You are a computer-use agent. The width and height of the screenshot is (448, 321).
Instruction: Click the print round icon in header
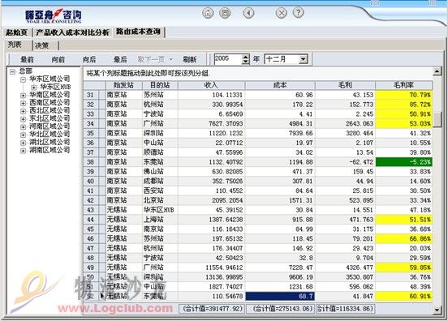(x=225, y=13)
